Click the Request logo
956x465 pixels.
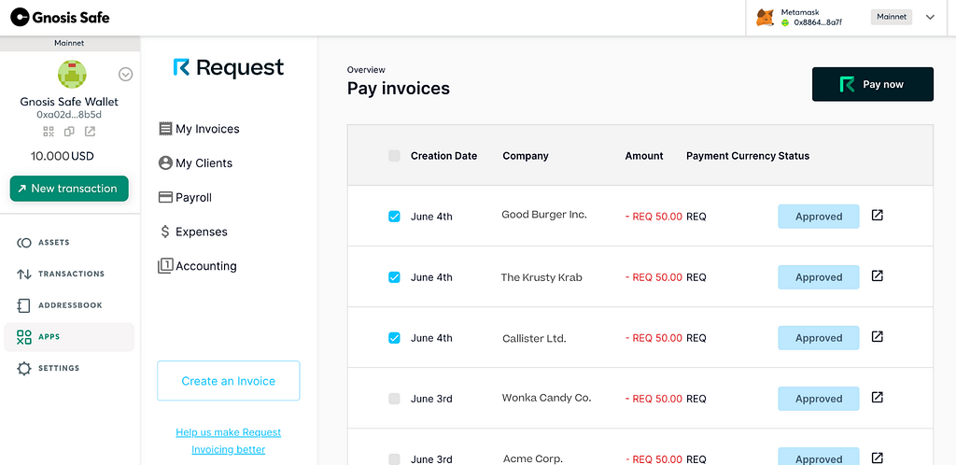tap(229, 67)
